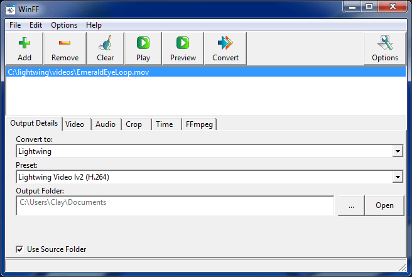Browse output folder with the ... button

(351, 205)
